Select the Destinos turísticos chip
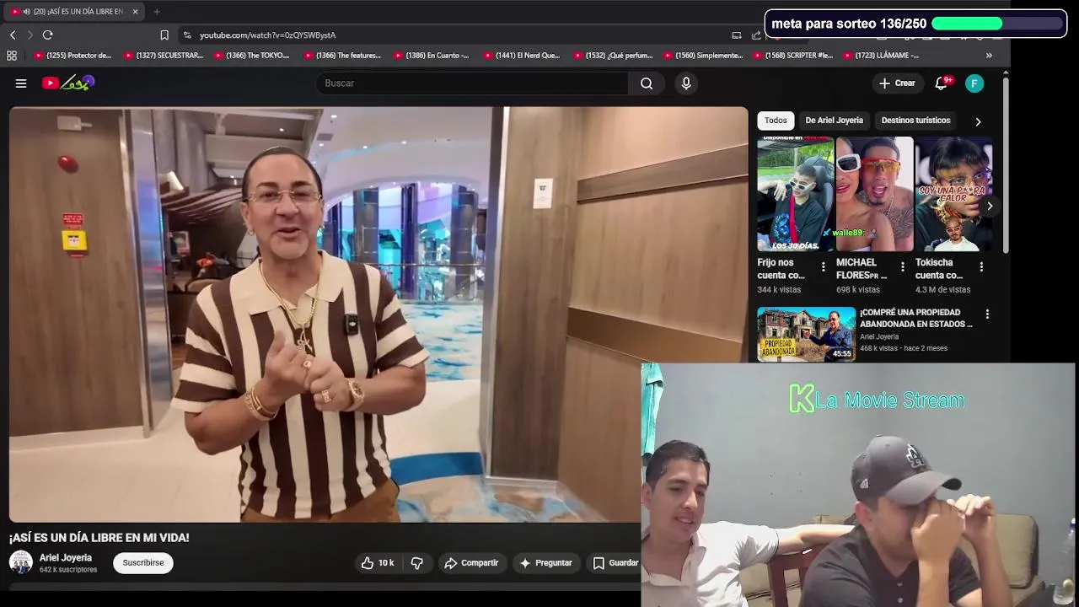This screenshot has height=607, width=1079. click(x=915, y=121)
